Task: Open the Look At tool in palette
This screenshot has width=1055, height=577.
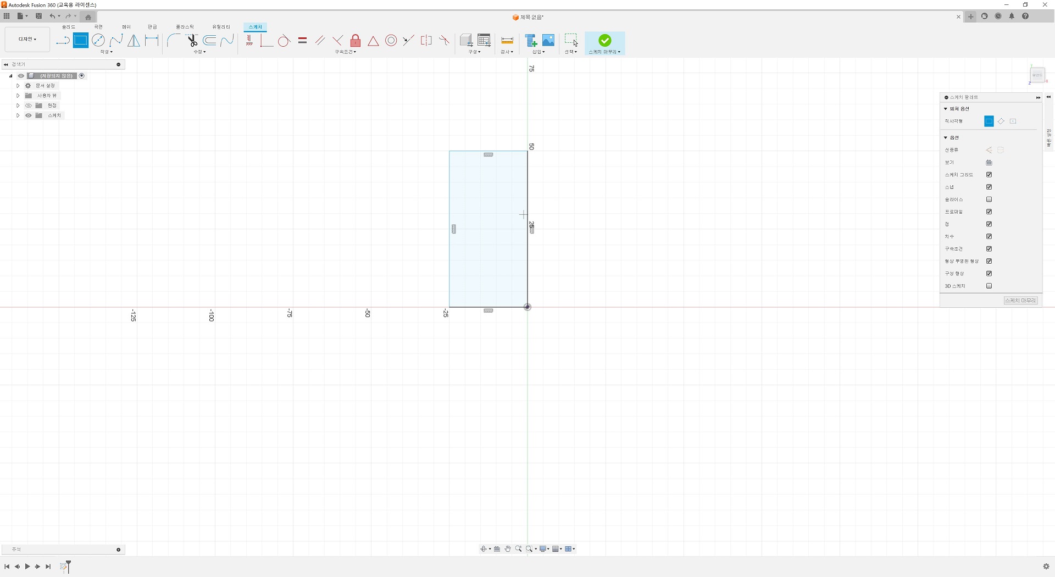Action: click(989, 162)
